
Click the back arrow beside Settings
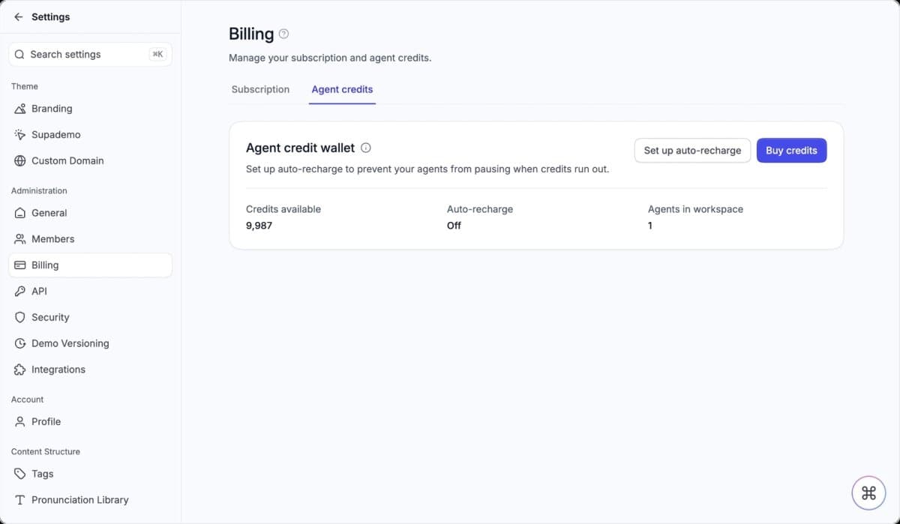pyautogui.click(x=19, y=16)
